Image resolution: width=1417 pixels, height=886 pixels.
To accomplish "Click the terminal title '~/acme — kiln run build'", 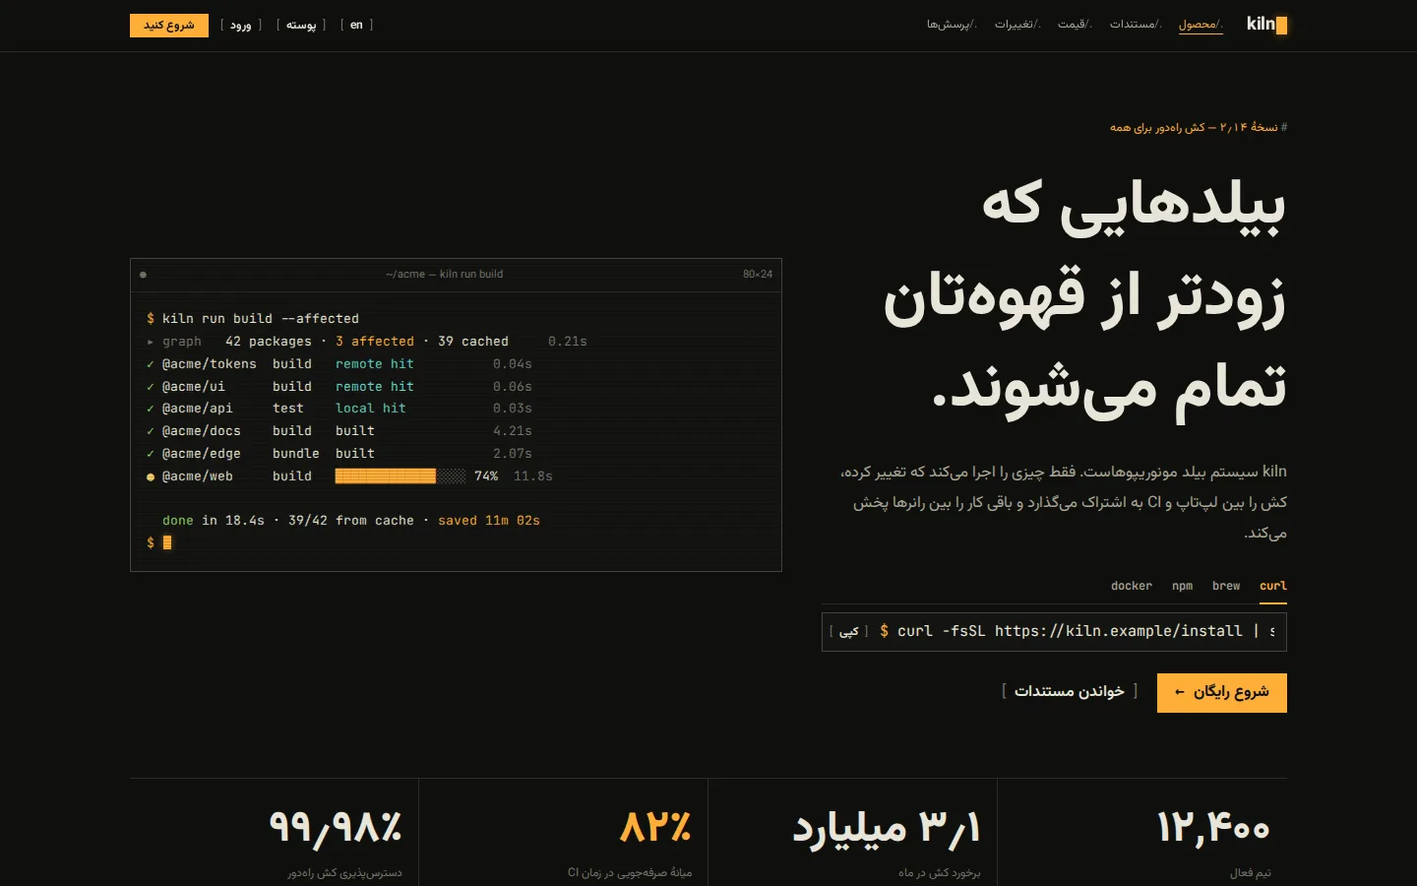I will (445, 275).
